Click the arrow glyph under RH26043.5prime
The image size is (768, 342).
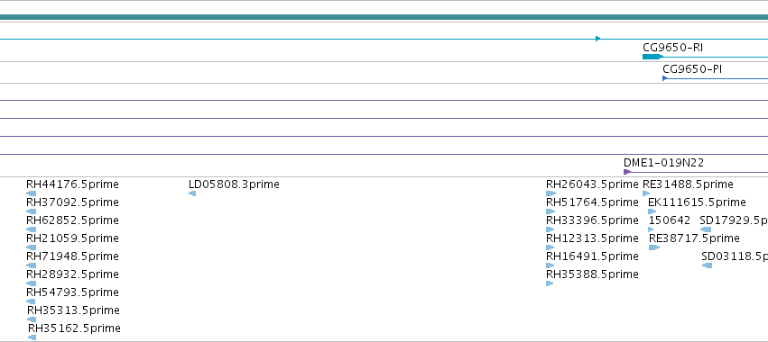click(551, 193)
